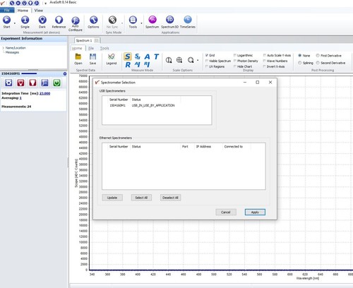353x288 pixels.
Task: Select Transmittance (T) measure mode
Action: pos(157,56)
